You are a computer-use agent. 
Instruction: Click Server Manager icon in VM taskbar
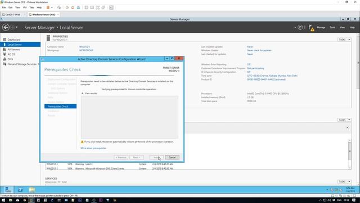8,189
